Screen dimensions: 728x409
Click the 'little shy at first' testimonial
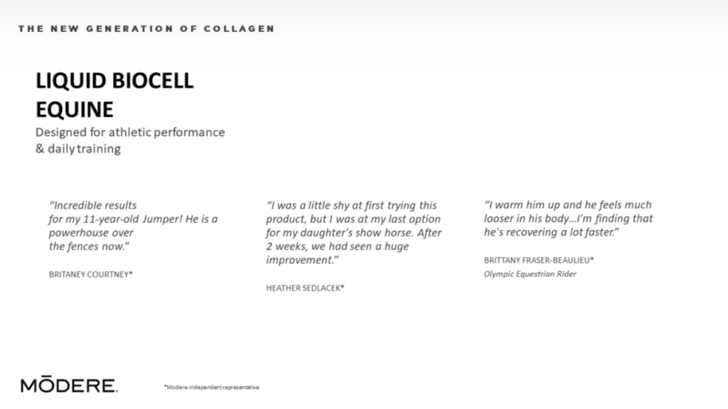click(354, 233)
